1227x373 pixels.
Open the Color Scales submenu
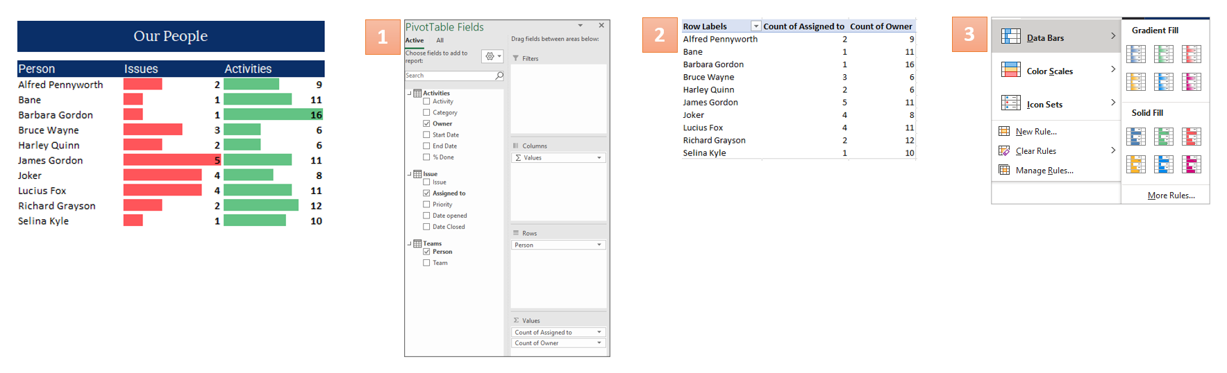1113,69
